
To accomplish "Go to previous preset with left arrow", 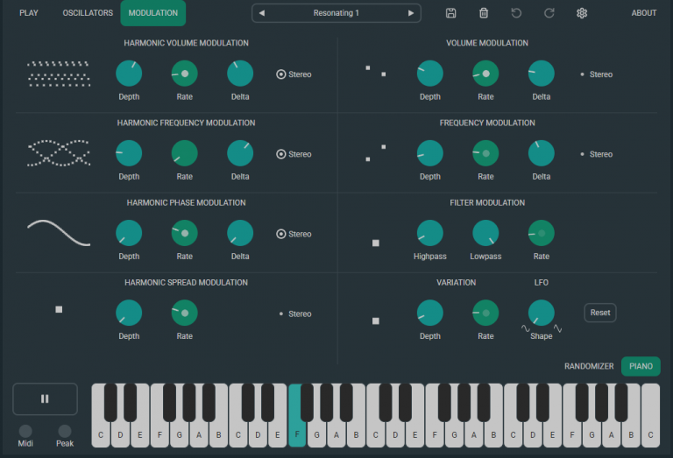I will point(262,13).
